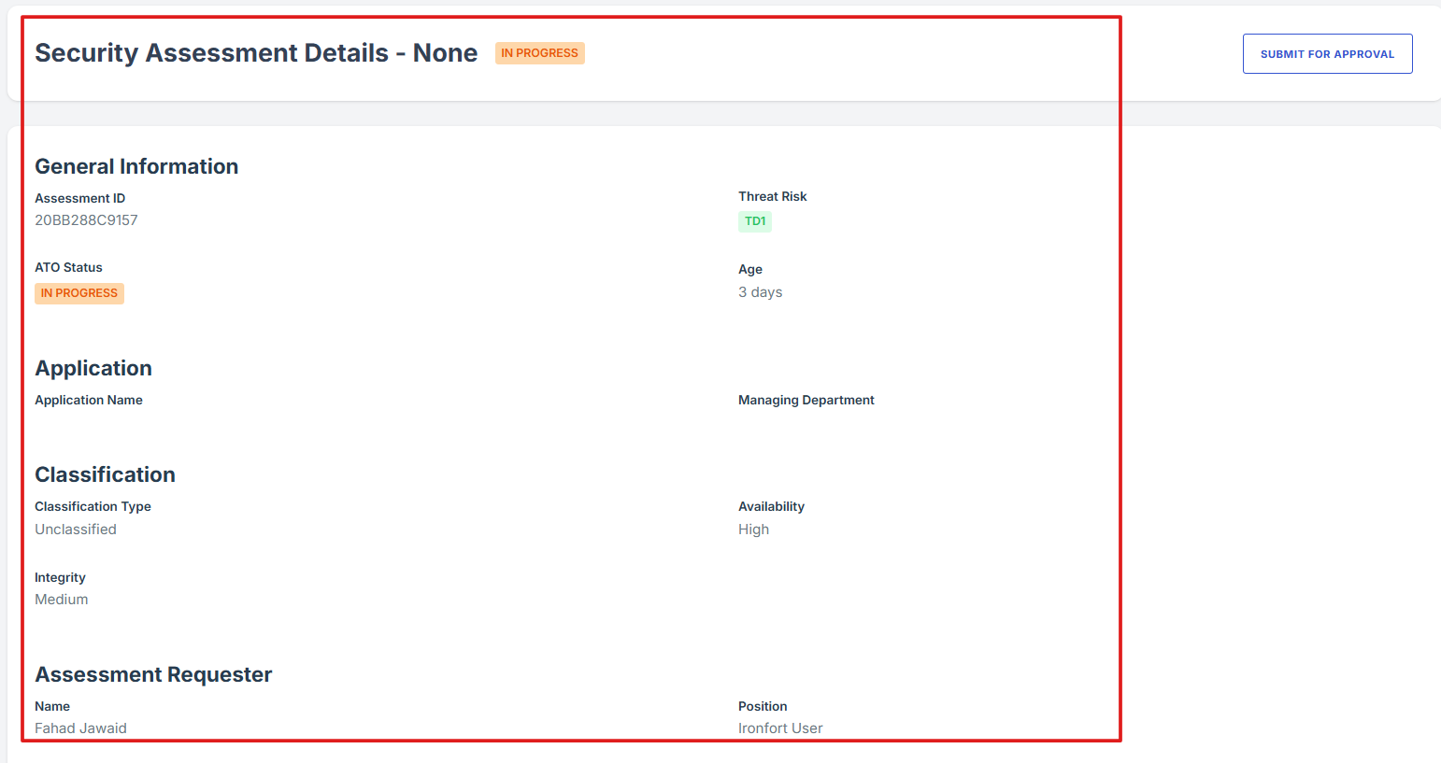The image size is (1441, 763).
Task: Select the age value 3 days
Action: [760, 292]
